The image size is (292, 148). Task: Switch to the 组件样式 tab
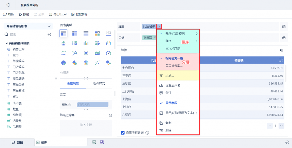[99, 83]
